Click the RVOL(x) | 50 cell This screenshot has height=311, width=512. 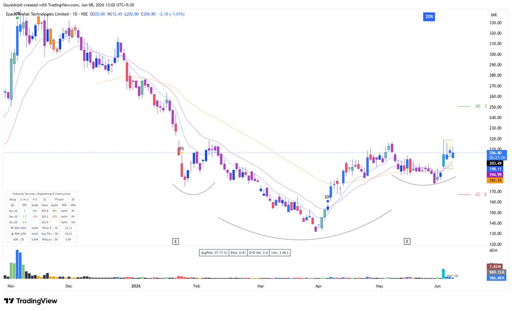tap(49, 239)
